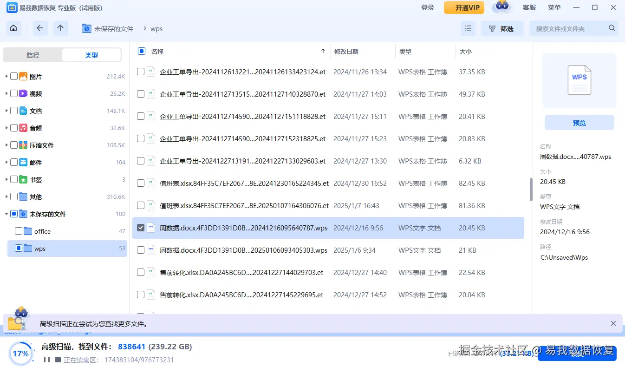625x367 pixels.
Task: Click the 未保存的文件 breadcrumb icon
Action: click(x=87, y=28)
